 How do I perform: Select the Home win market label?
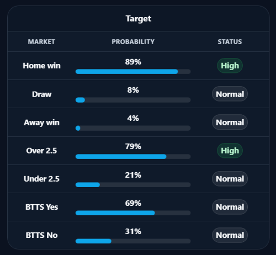point(41,66)
